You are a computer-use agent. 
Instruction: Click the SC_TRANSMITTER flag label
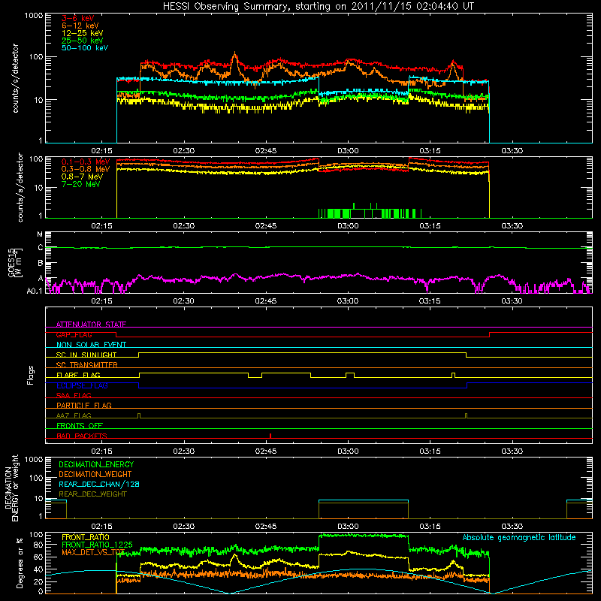click(86, 364)
